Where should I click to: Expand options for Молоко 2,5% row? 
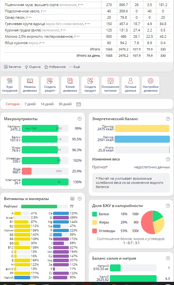click(78, 37)
